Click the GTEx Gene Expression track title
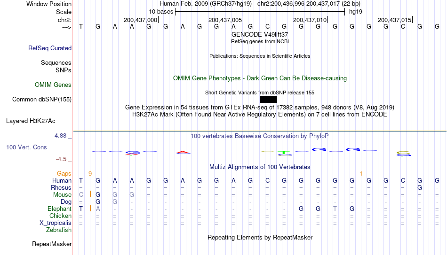 [x=260, y=107]
